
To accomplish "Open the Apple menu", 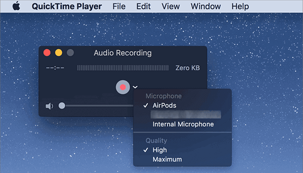I will 16,6.
